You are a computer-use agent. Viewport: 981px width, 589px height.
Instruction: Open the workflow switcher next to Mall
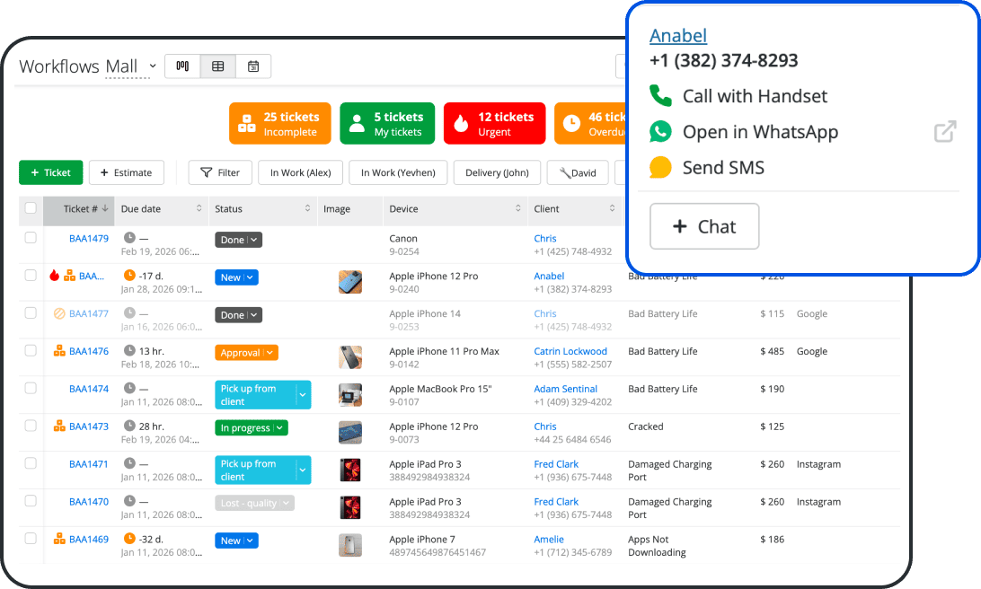point(153,66)
